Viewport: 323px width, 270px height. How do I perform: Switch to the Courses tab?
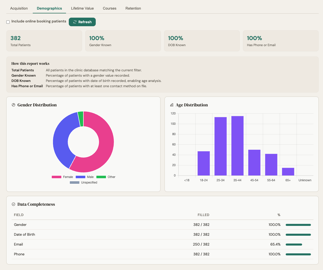tap(109, 8)
